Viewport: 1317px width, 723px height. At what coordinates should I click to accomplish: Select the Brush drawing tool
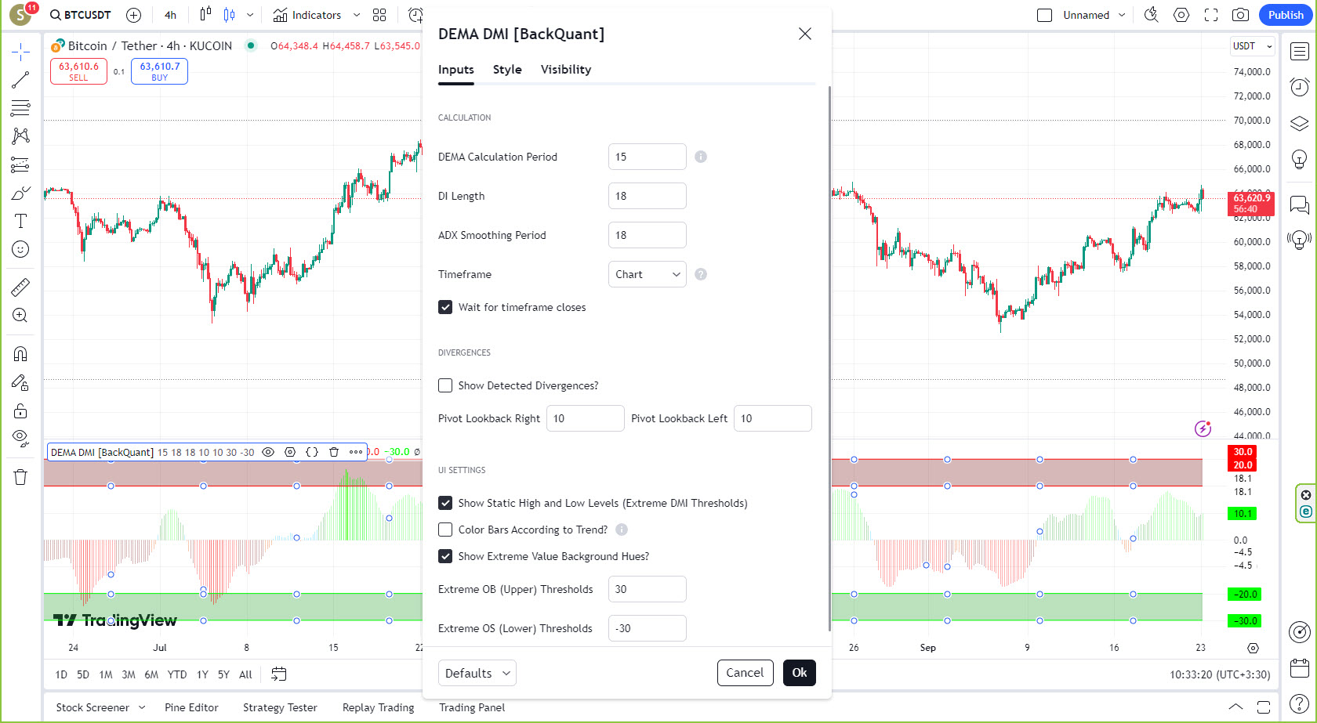20,192
